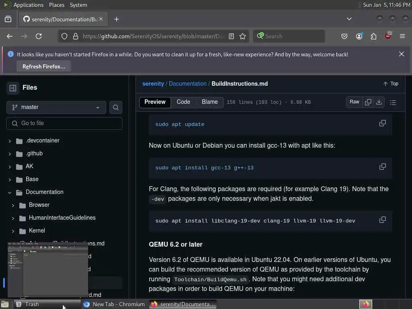Expand the Browser folder chevron
The image size is (412, 309).
tap(13, 206)
